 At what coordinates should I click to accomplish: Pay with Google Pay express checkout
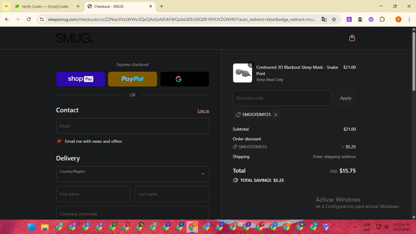point(185,79)
